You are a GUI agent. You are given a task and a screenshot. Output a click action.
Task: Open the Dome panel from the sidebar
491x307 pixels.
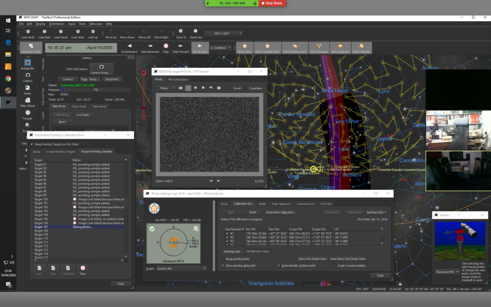(27, 90)
